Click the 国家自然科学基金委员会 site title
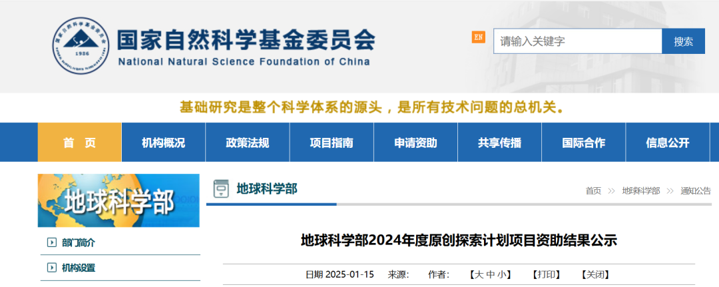Viewport: 719px width, 287px height. click(246, 40)
